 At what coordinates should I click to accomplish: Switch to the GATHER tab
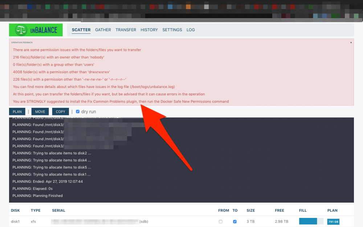103,30
